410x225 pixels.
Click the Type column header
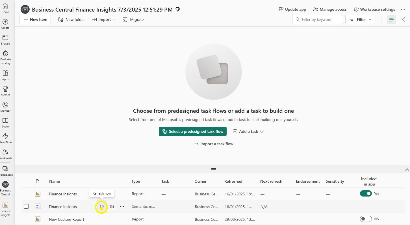(136, 181)
